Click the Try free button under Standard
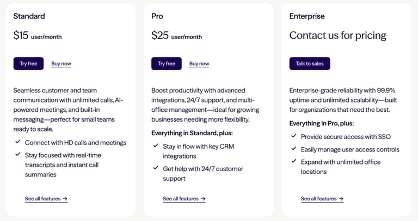418x221 pixels. [x=28, y=64]
